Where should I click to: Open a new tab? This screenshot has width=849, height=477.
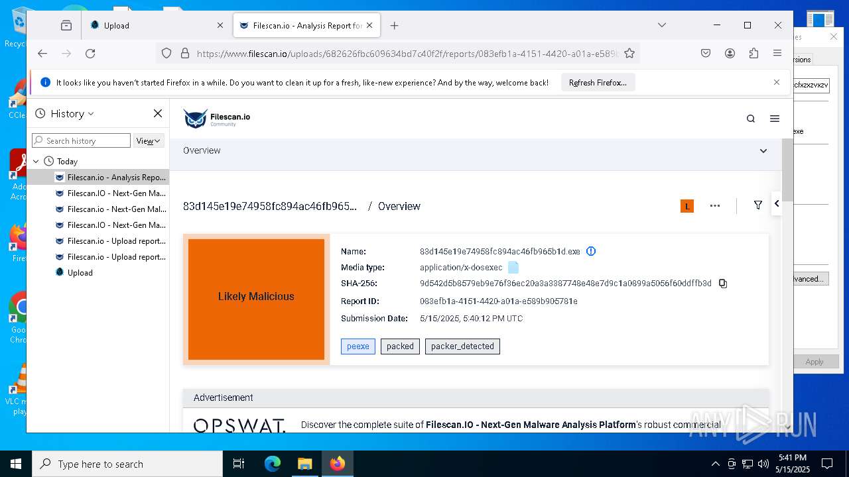tap(394, 25)
